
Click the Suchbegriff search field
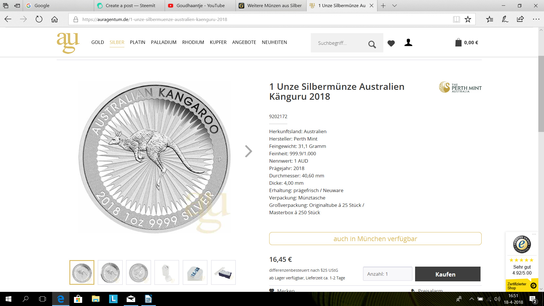pyautogui.click(x=339, y=43)
